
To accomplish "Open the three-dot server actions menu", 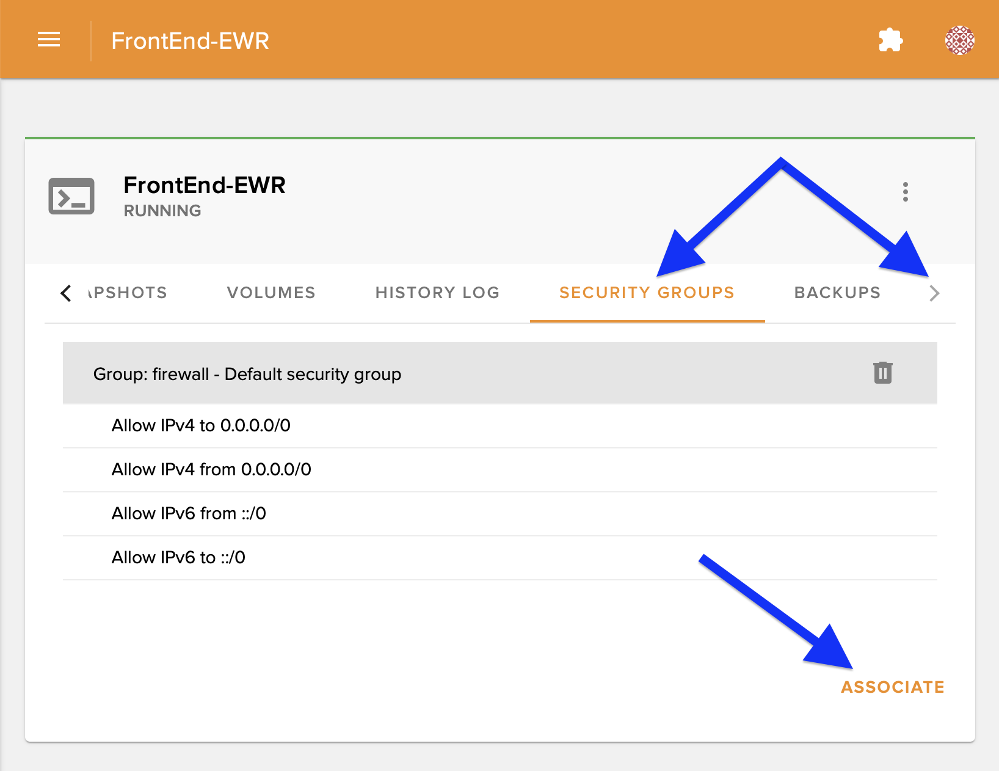I will pos(905,192).
